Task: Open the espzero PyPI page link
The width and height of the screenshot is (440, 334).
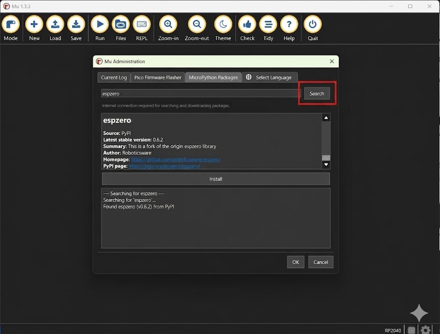Action: 164,166
